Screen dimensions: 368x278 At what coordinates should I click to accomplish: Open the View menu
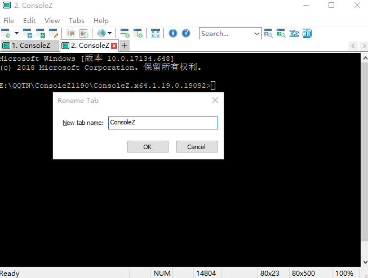pyautogui.click(x=52, y=21)
